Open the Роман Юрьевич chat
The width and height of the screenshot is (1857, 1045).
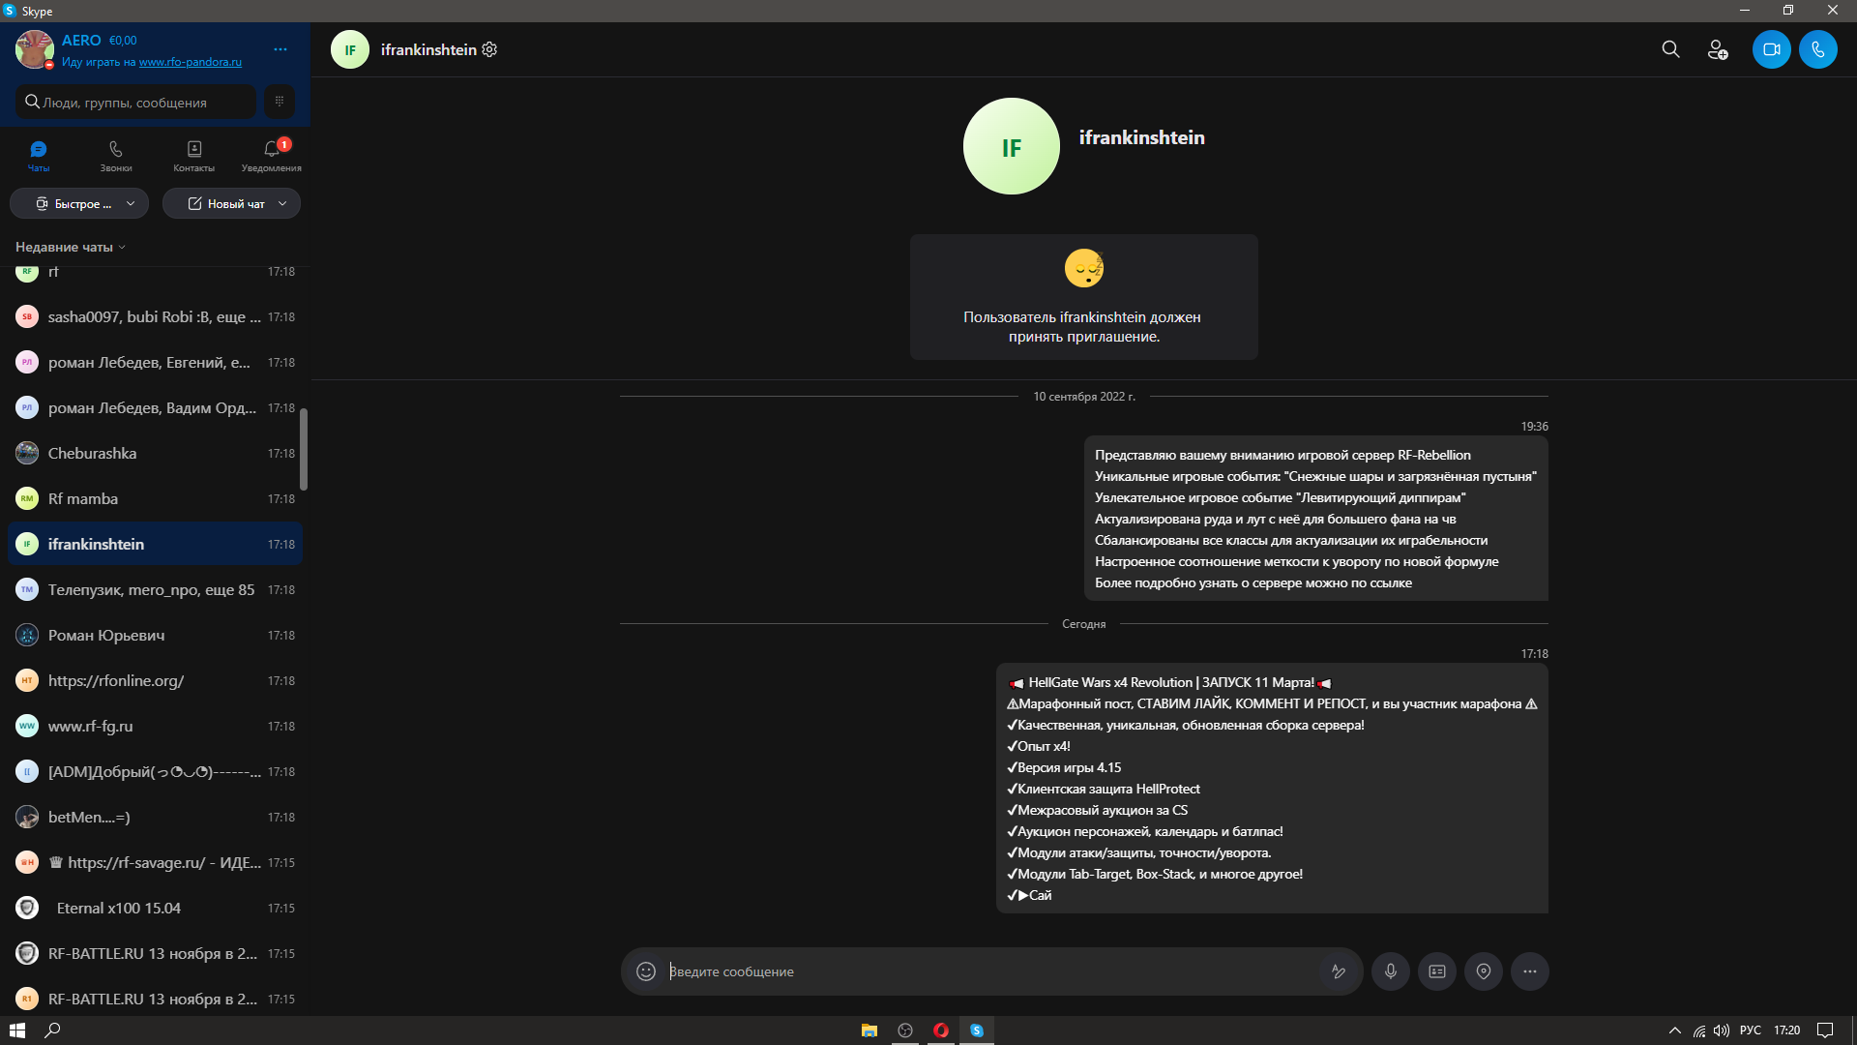[x=155, y=635]
